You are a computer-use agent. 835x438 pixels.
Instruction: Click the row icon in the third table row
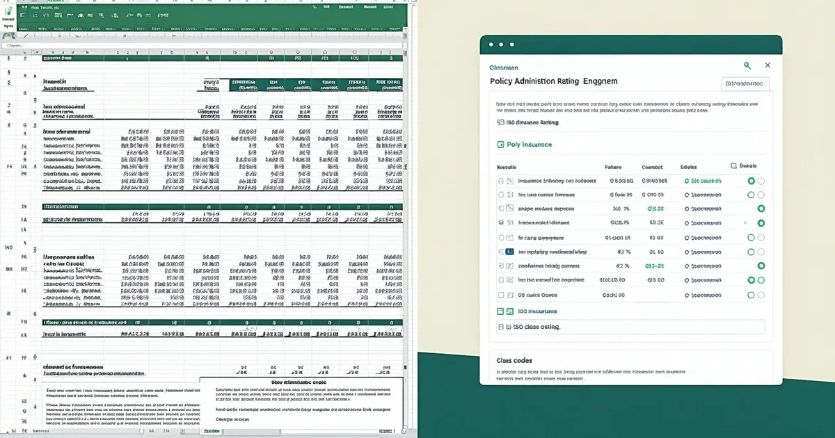510,209
